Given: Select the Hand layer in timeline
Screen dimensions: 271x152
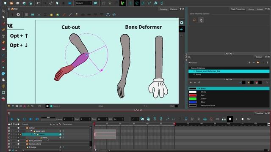Looking at the screenshot, I should (x=44, y=138).
